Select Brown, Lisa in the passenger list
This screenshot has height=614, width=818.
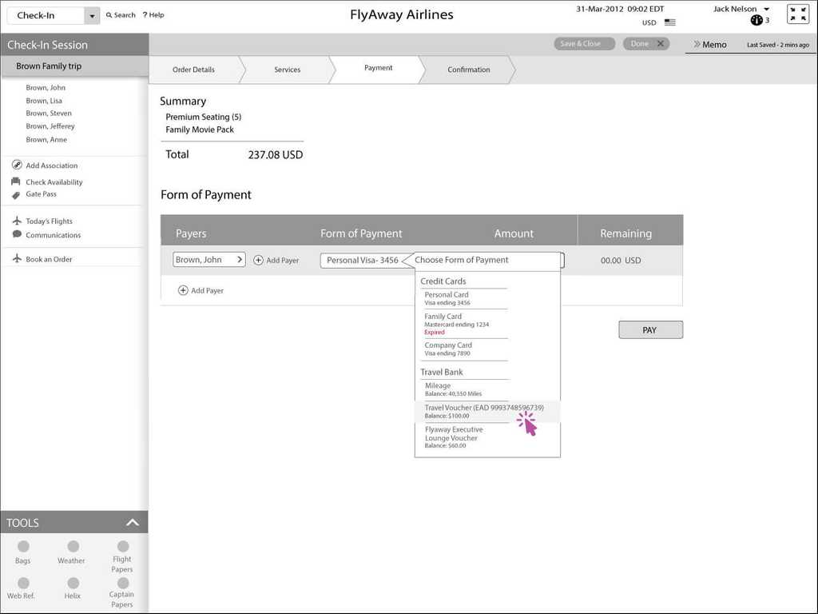point(44,101)
